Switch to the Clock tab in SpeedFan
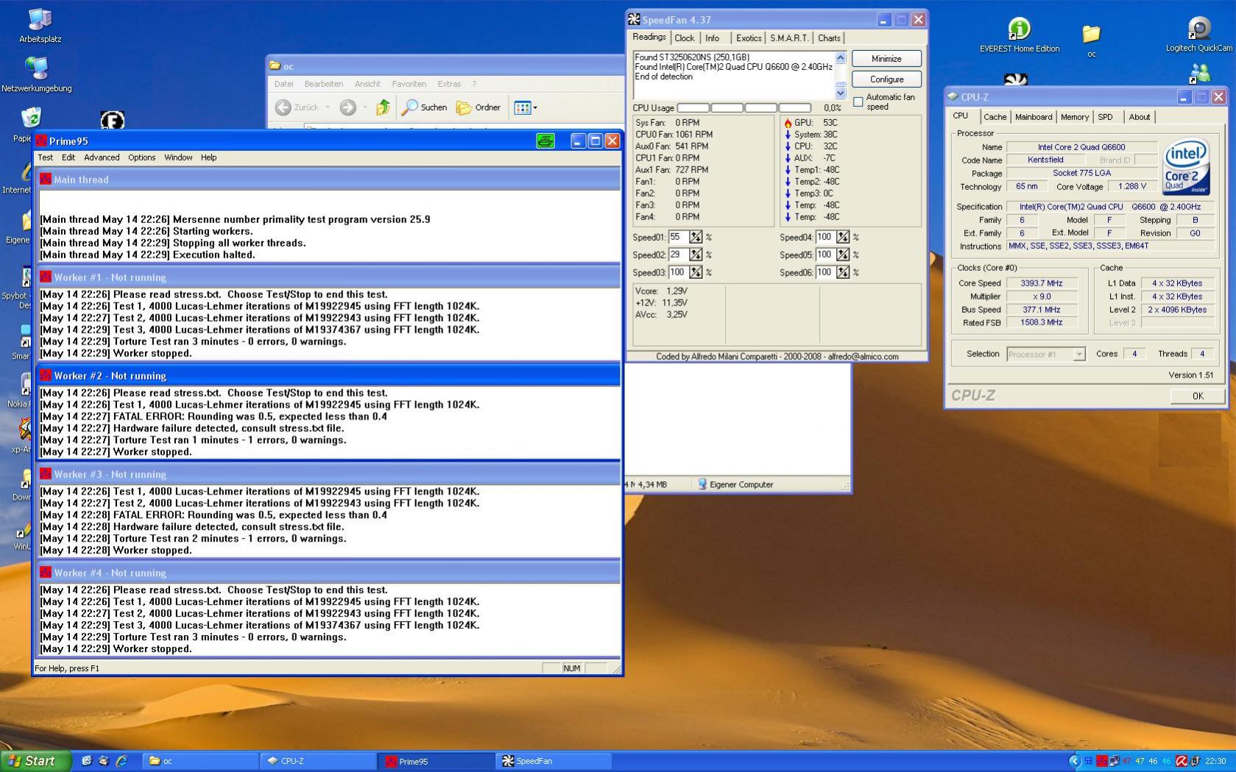The image size is (1236, 772). coord(684,38)
